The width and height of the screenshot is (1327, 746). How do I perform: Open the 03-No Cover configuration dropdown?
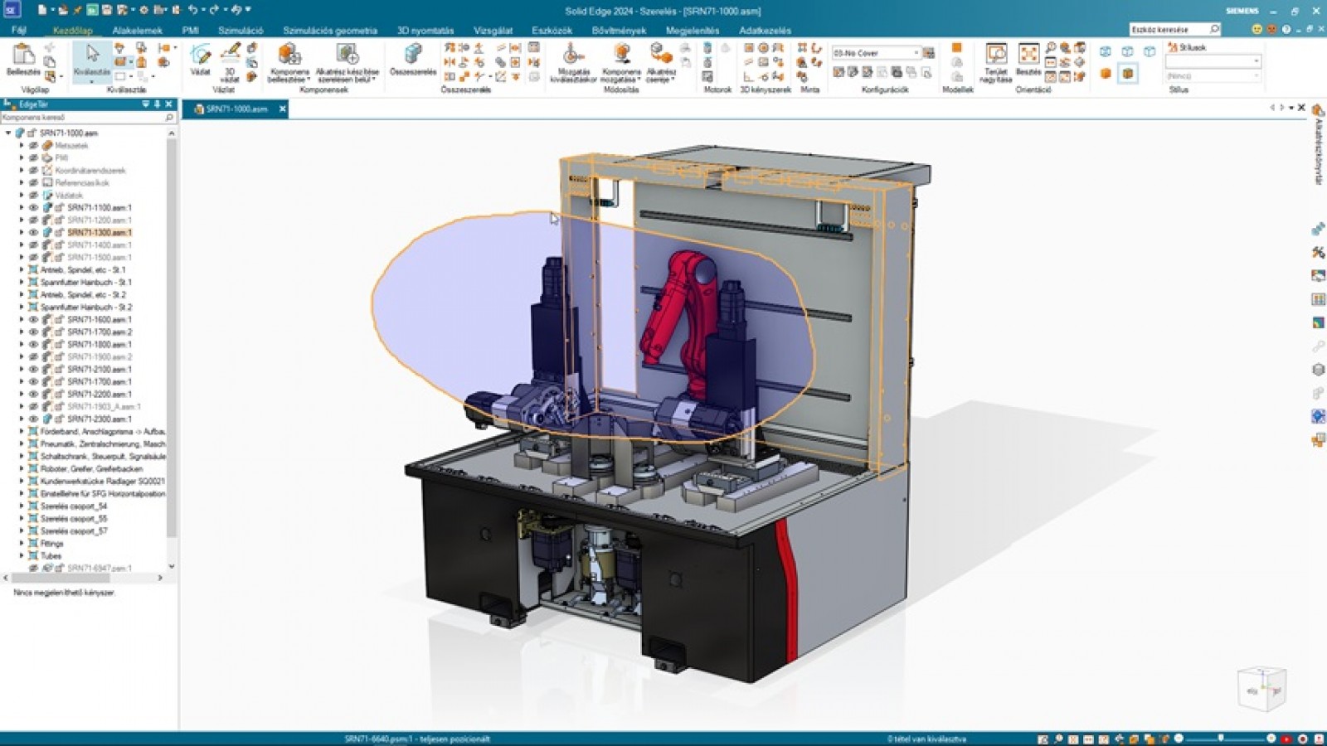click(916, 53)
